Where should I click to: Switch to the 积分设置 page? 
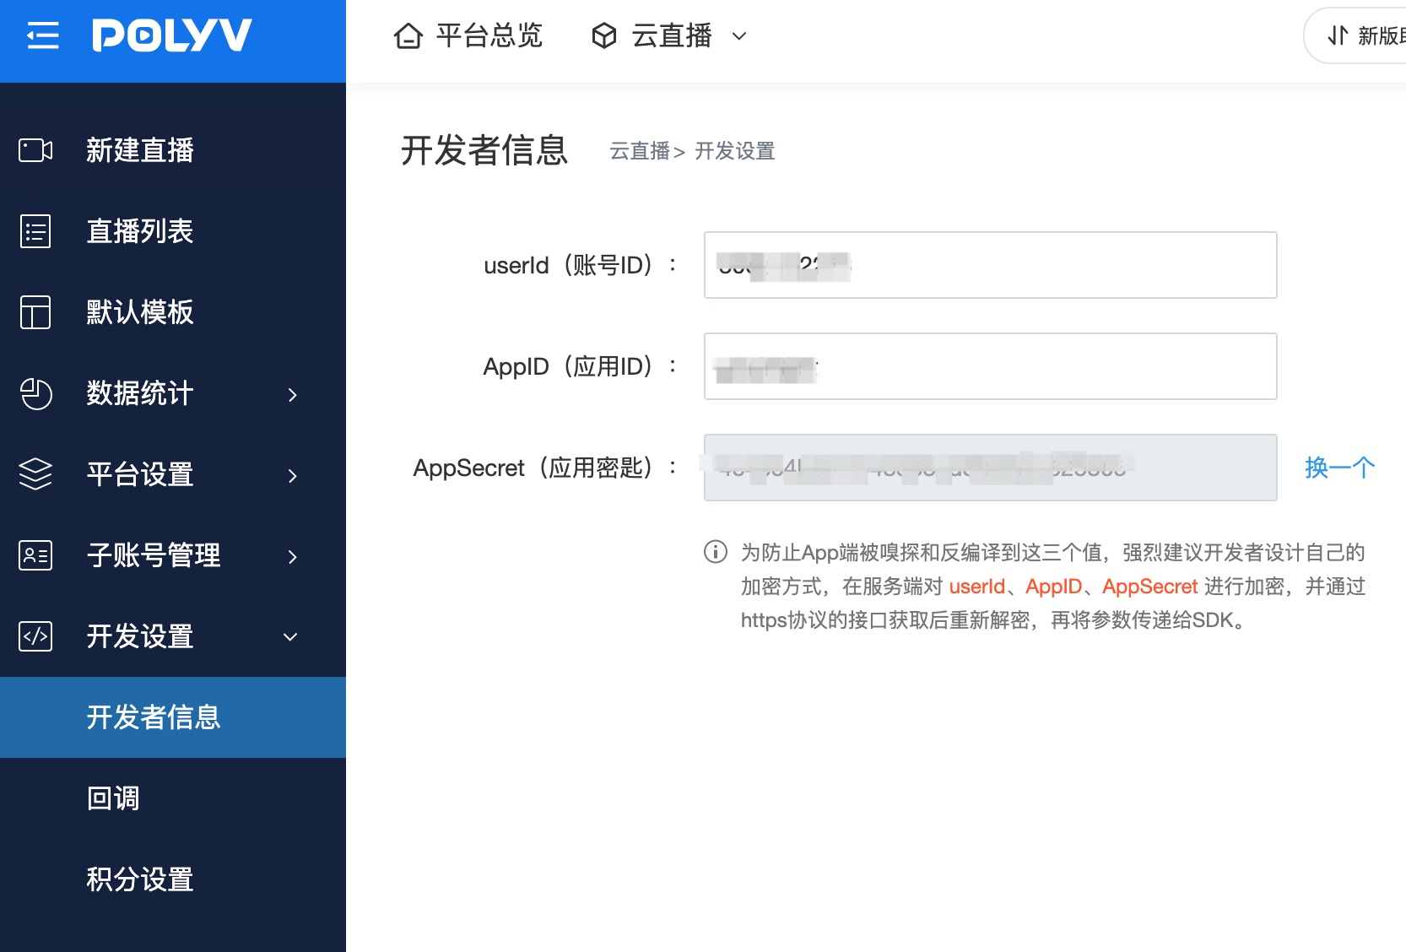coord(139,879)
